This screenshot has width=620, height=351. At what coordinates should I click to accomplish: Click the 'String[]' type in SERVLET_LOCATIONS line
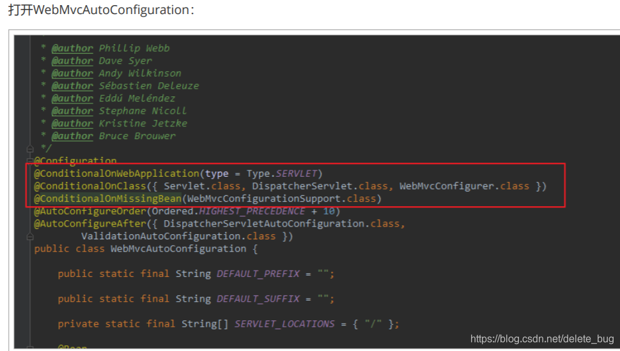coord(205,324)
